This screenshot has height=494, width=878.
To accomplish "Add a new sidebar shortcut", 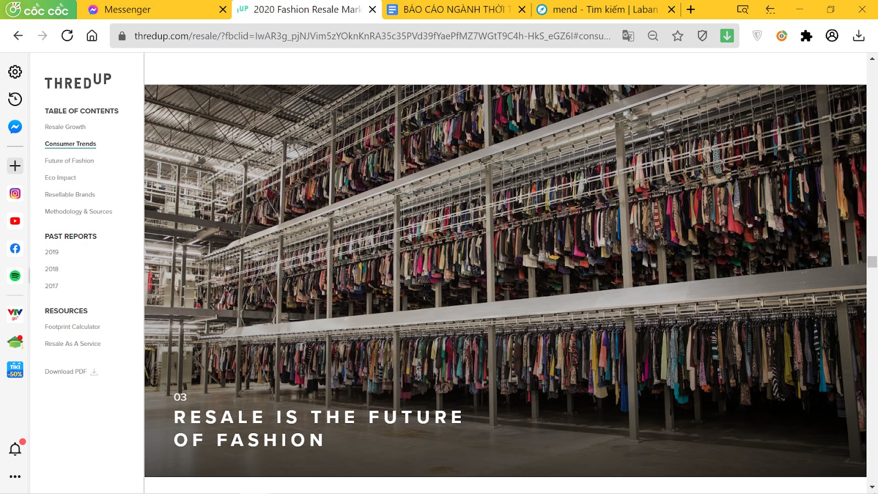I will click(x=15, y=166).
